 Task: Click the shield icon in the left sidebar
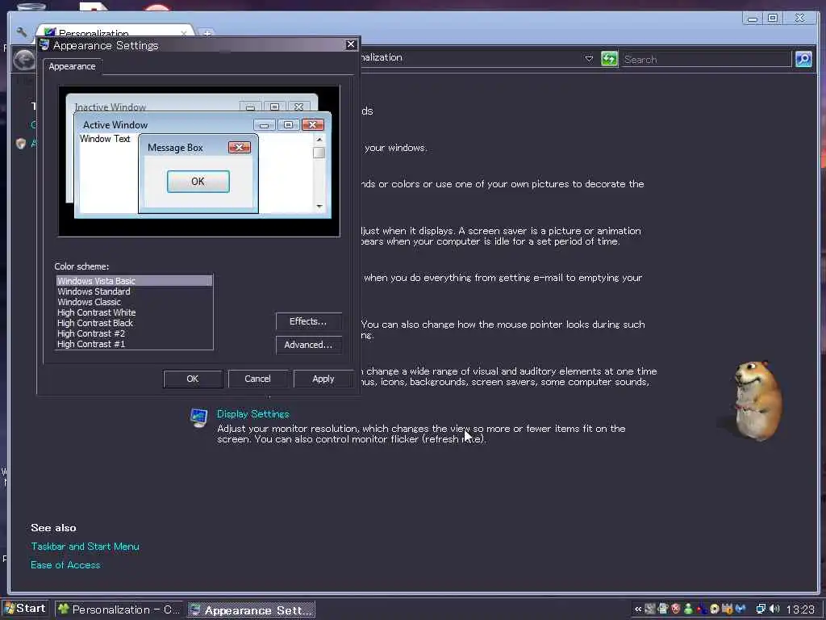click(x=20, y=143)
